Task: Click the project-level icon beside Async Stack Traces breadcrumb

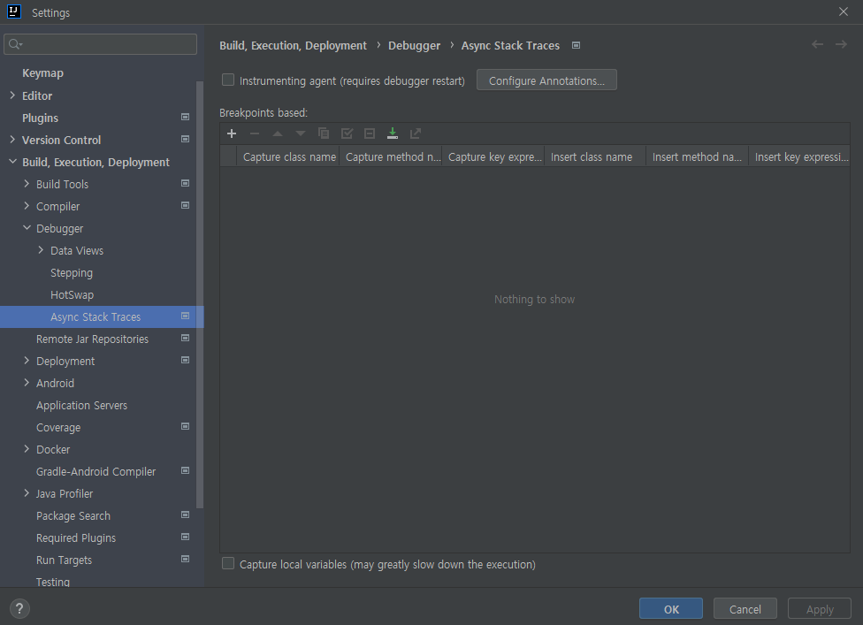Action: [576, 45]
